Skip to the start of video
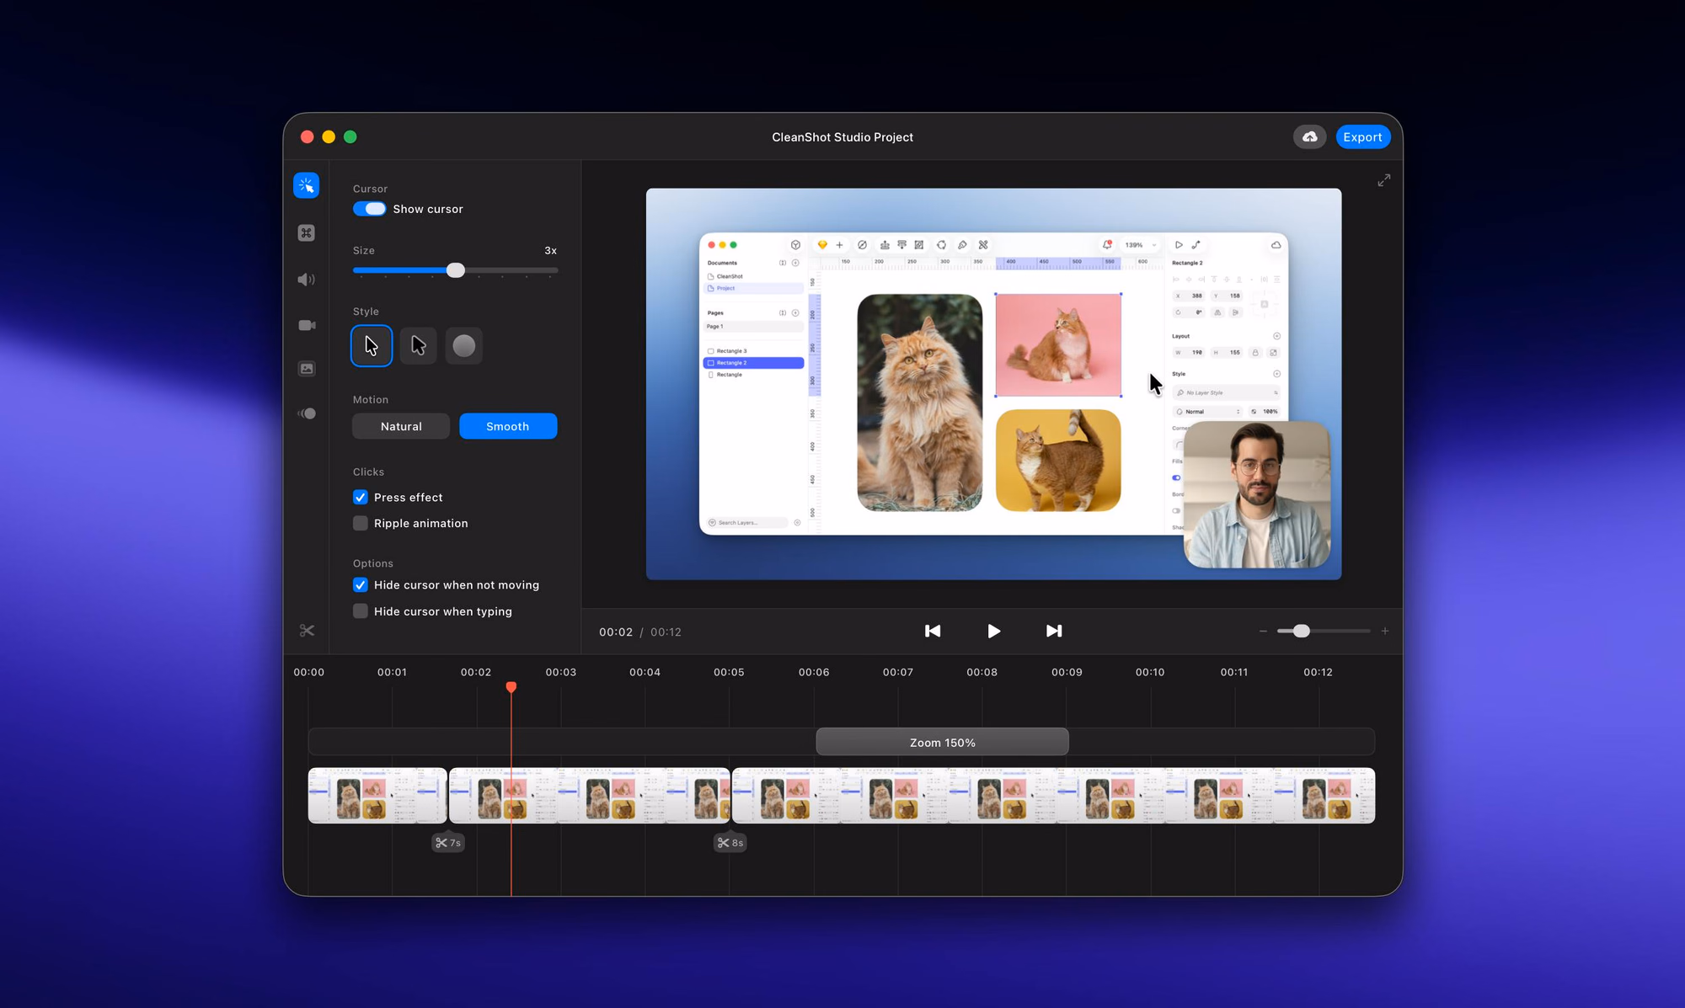The image size is (1685, 1008). pos(933,632)
